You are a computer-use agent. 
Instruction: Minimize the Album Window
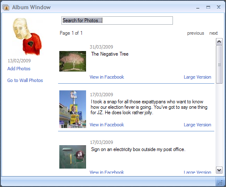point(198,8)
